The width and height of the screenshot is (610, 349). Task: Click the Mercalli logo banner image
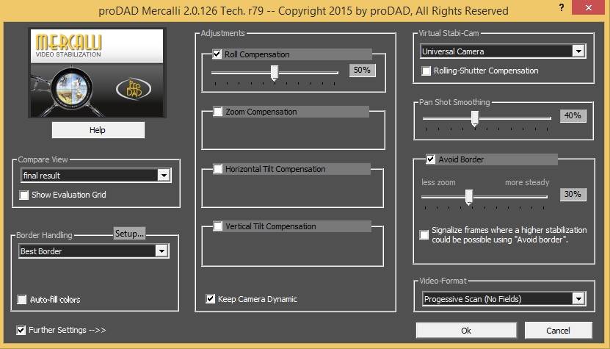(97, 73)
